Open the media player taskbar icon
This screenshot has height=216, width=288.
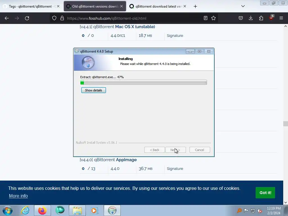click(x=95, y=210)
